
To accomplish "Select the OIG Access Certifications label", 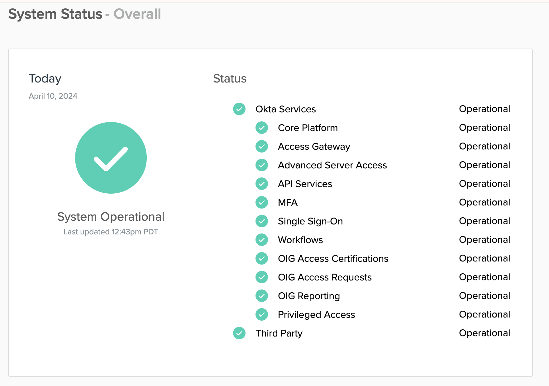I will (333, 259).
